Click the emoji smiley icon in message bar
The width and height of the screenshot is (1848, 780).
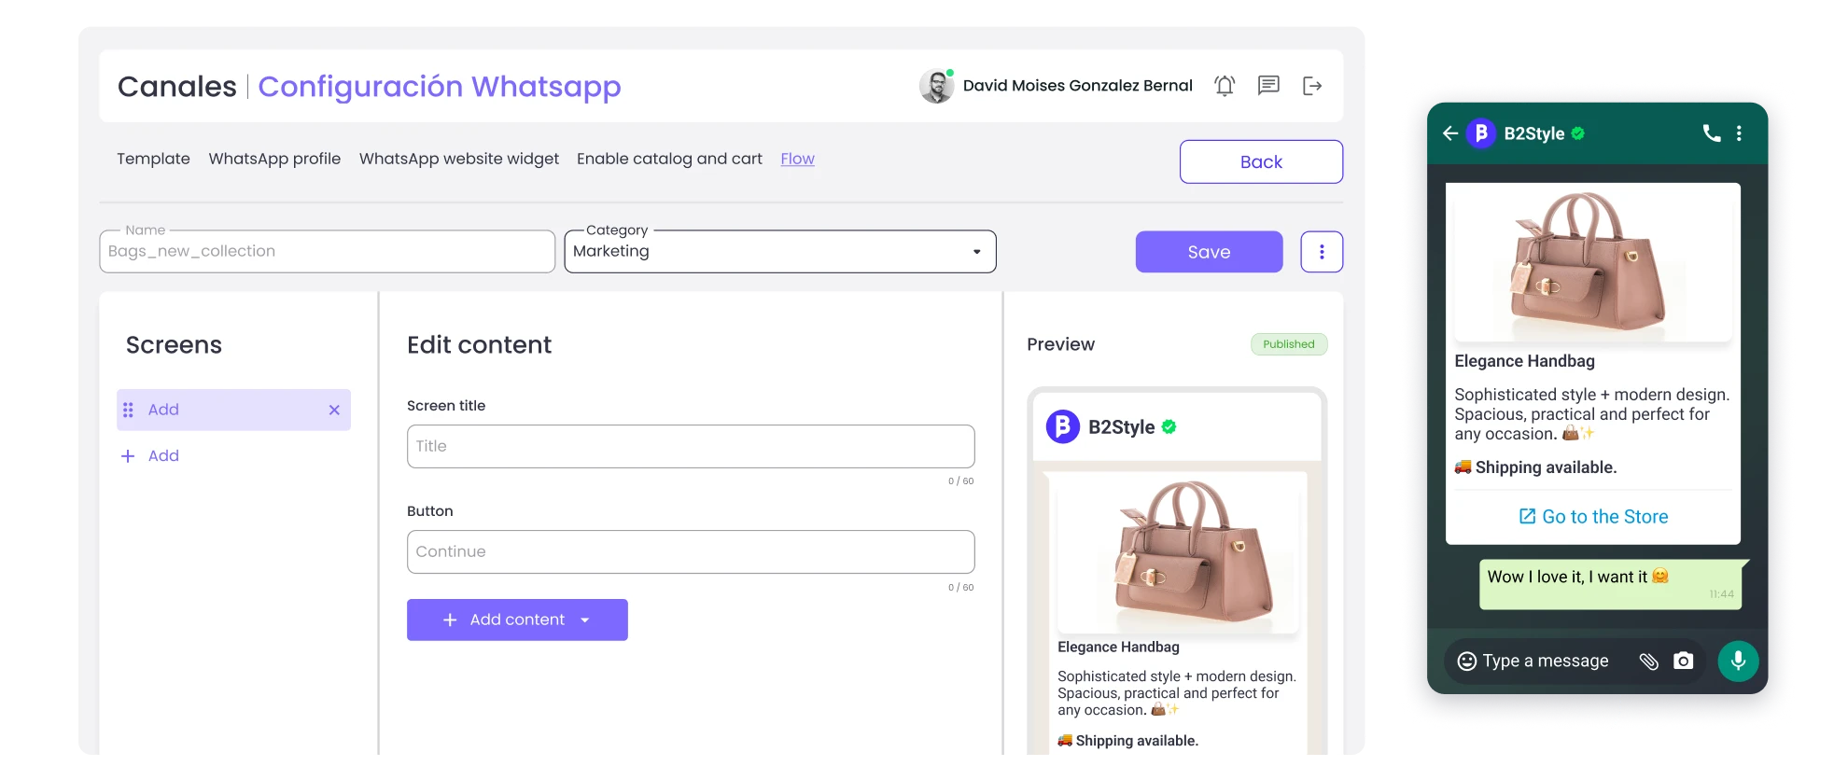point(1467,662)
